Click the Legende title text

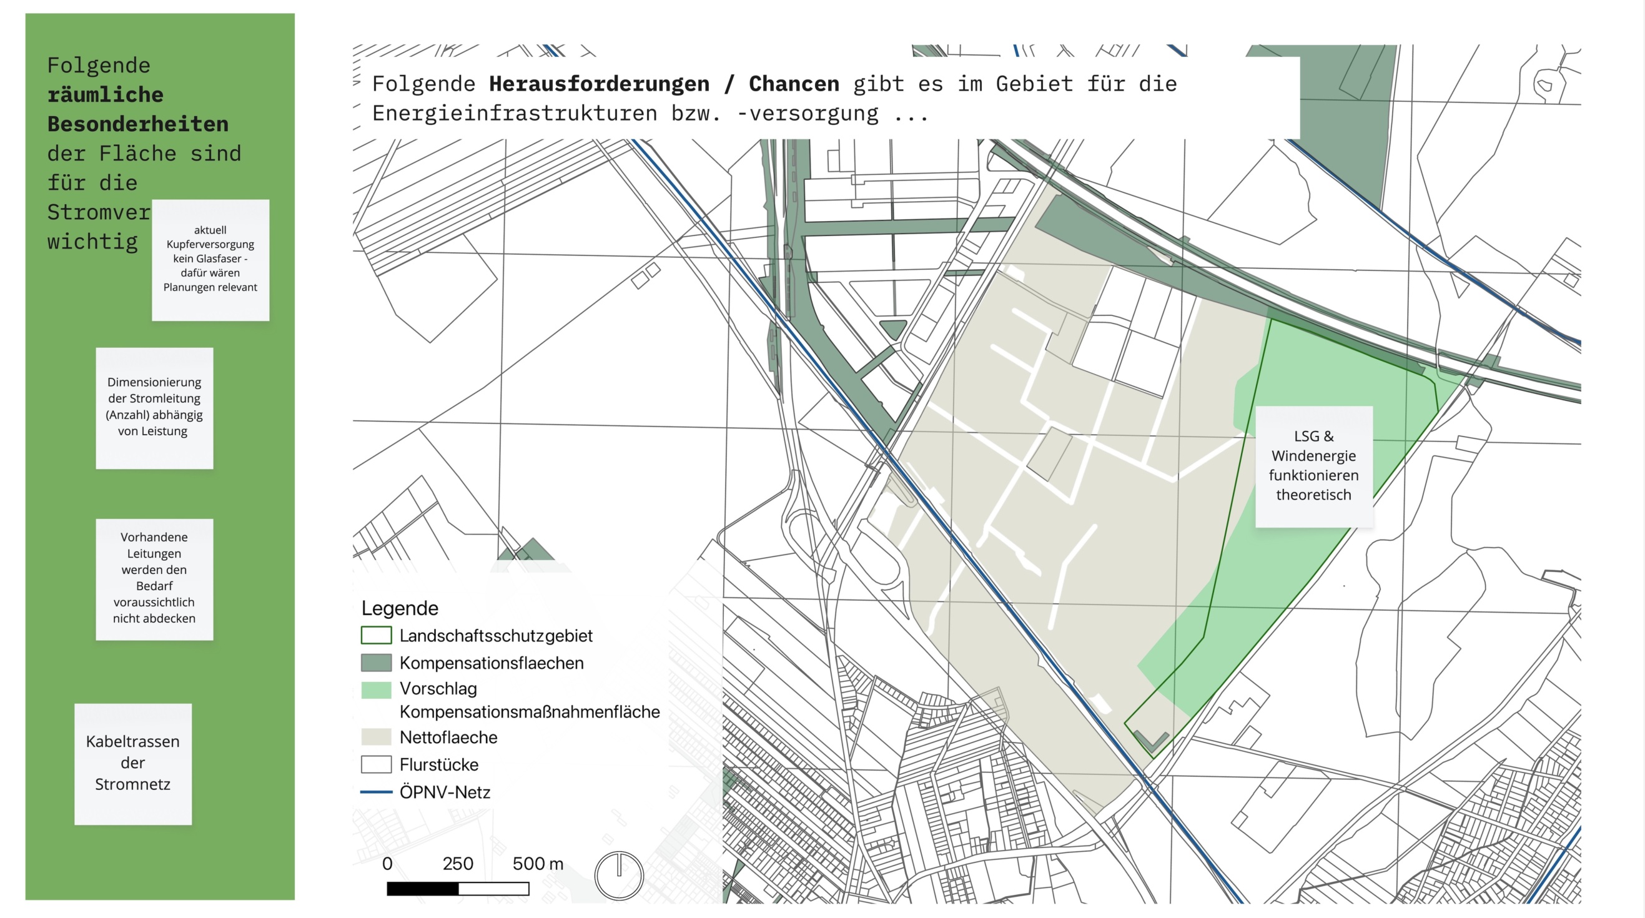point(400,608)
